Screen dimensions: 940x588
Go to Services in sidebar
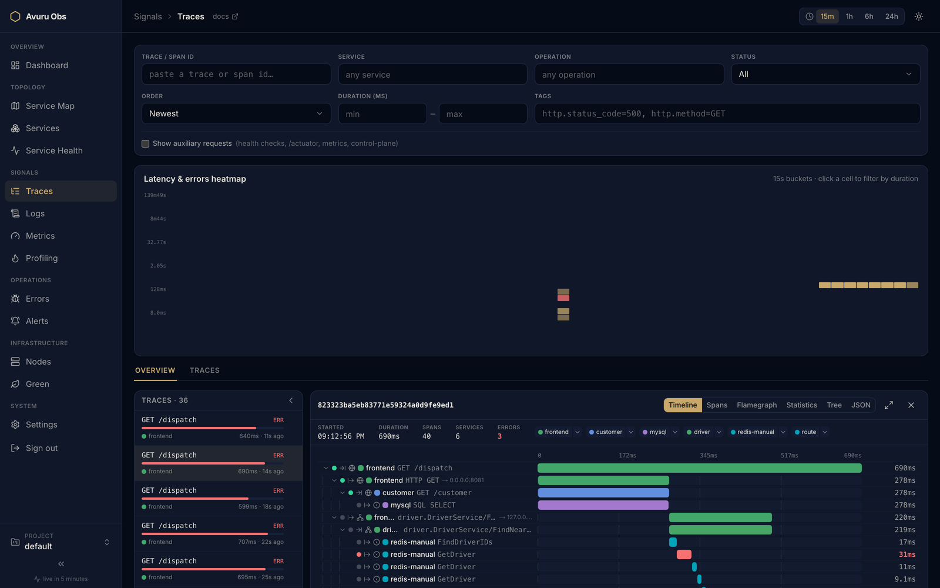pos(61,128)
